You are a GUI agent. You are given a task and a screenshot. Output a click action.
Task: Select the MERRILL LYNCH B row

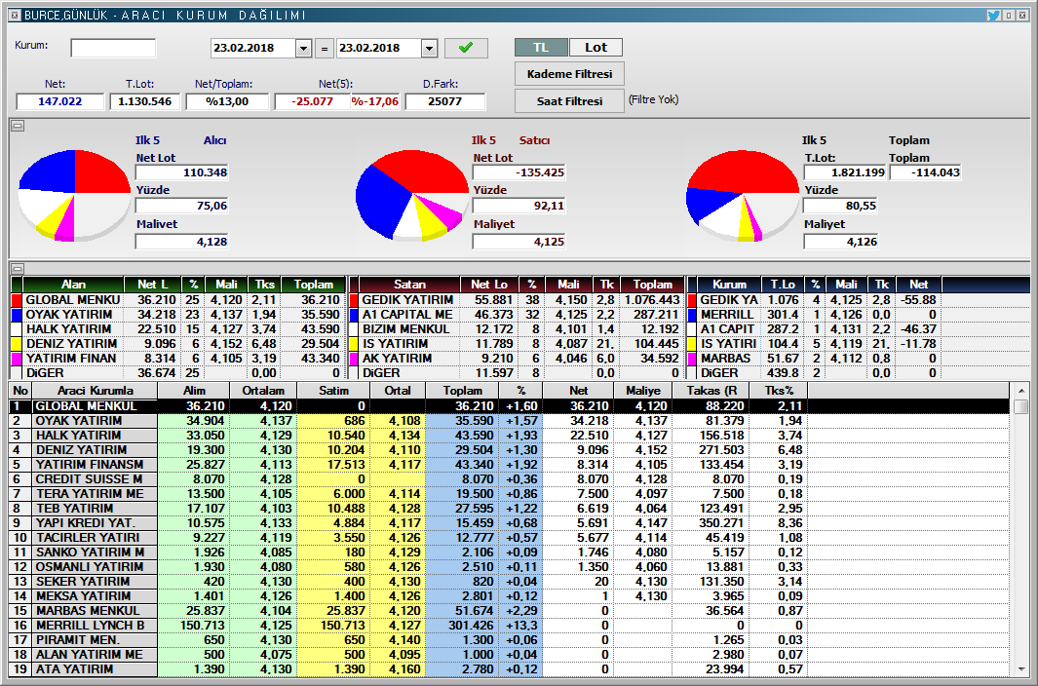point(510,625)
